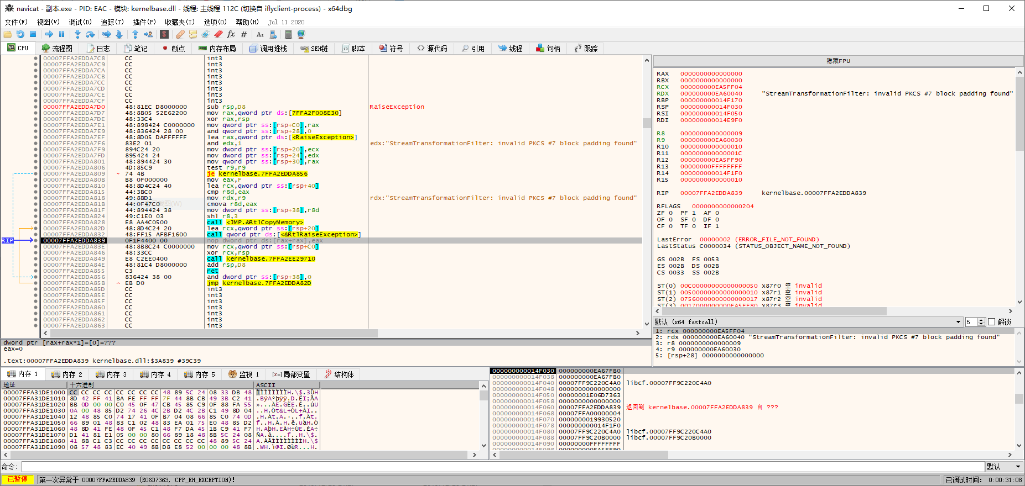
Task: Stop debugging with the blue square icon
Action: click(33, 34)
